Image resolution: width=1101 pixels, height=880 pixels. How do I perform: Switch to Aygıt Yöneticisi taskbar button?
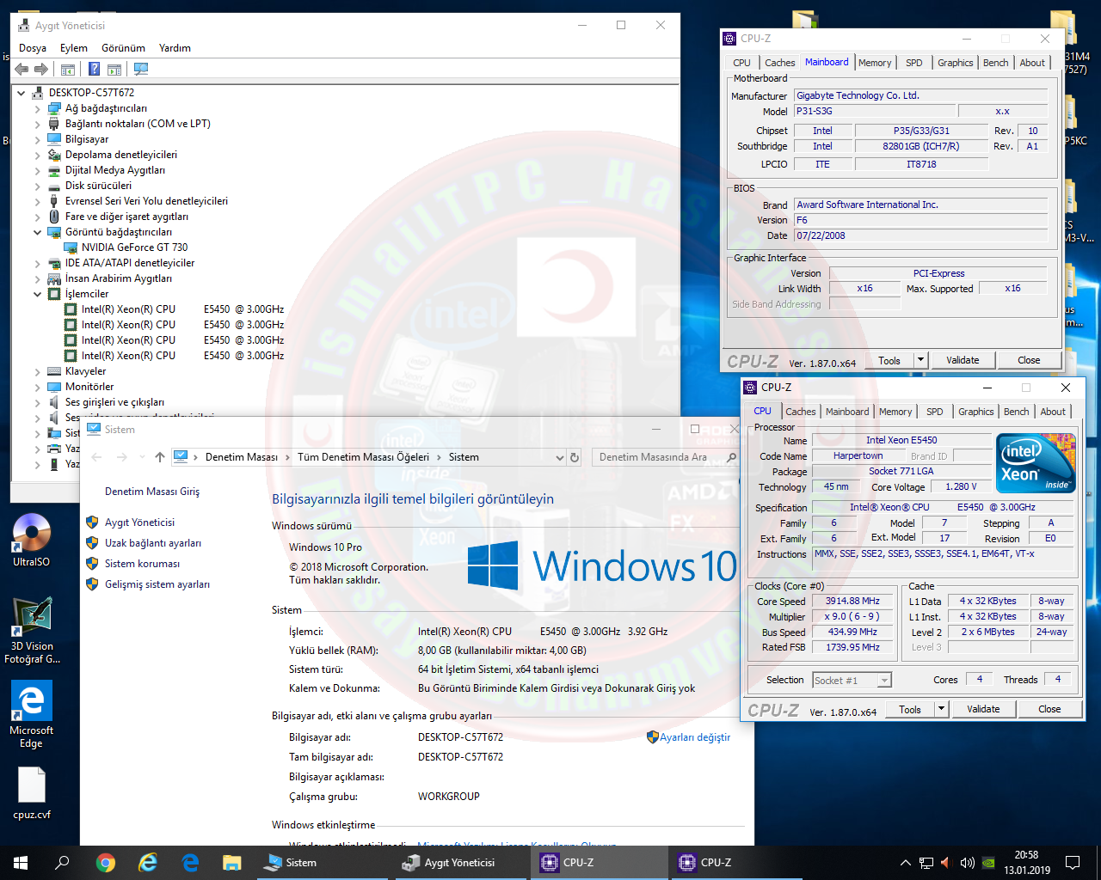click(x=459, y=863)
